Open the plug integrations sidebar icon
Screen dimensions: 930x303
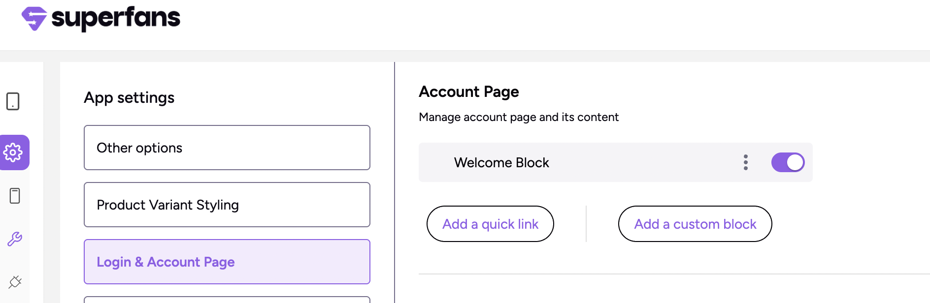(15, 282)
